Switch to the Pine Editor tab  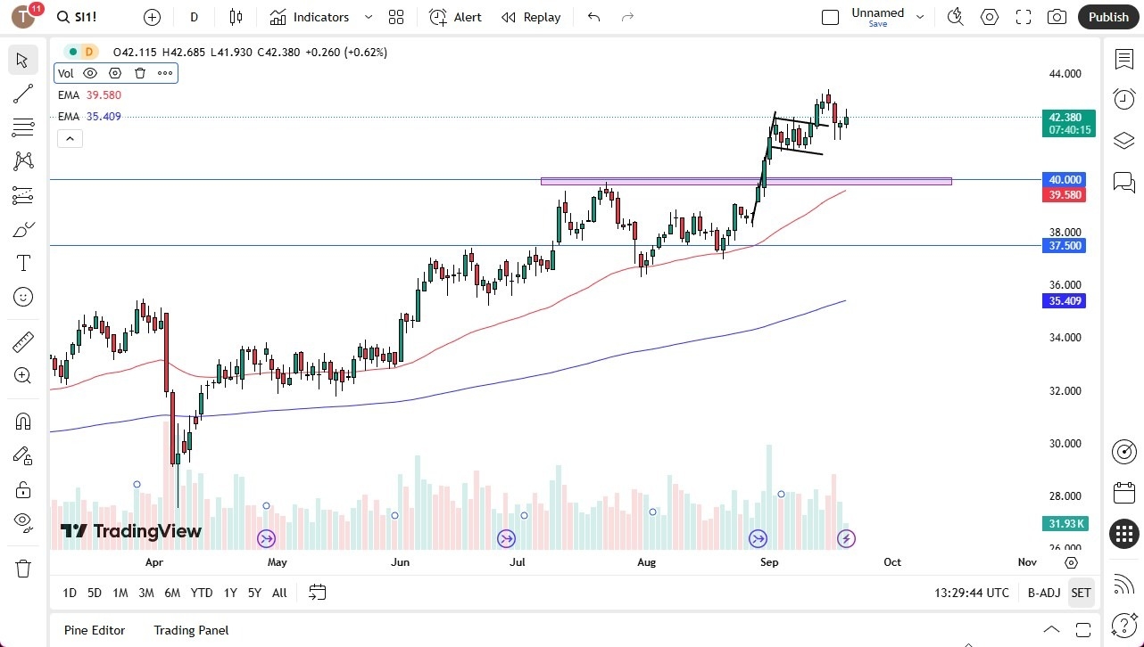[94, 630]
